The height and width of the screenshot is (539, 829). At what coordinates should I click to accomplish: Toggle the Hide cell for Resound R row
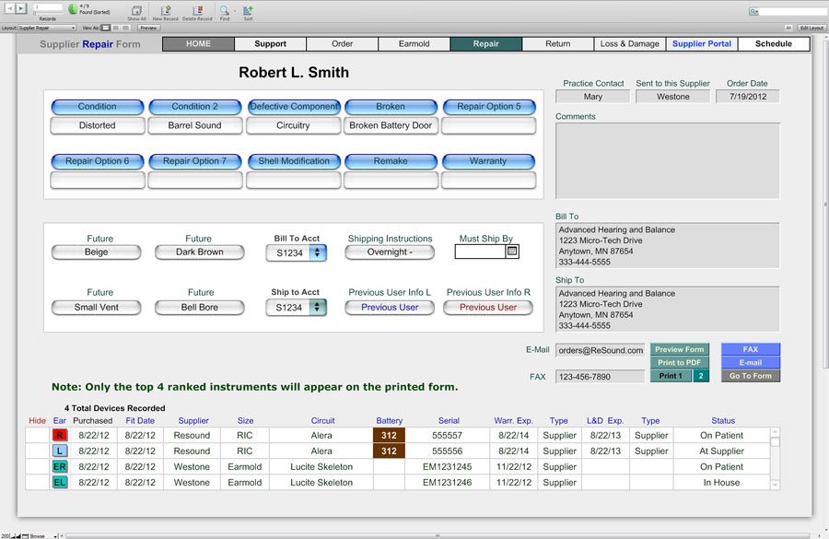(x=37, y=436)
